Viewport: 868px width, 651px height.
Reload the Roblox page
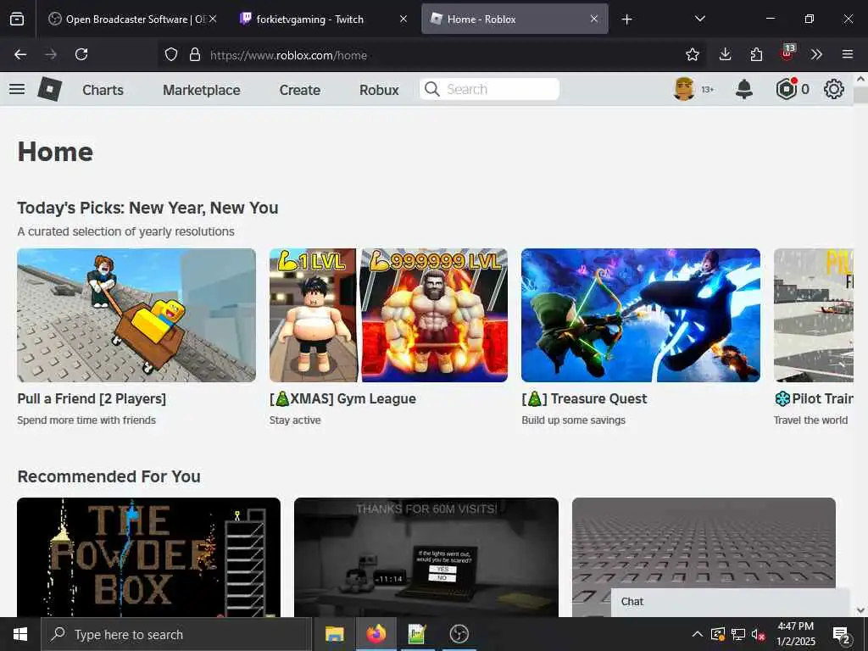(81, 54)
